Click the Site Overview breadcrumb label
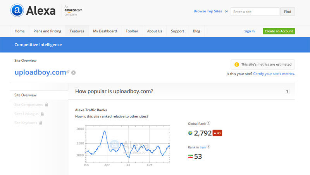 click(x=25, y=61)
